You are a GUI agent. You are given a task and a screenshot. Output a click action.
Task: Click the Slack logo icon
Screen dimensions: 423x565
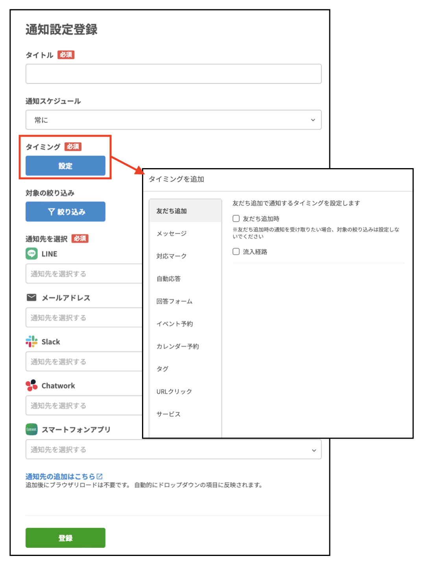point(31,341)
